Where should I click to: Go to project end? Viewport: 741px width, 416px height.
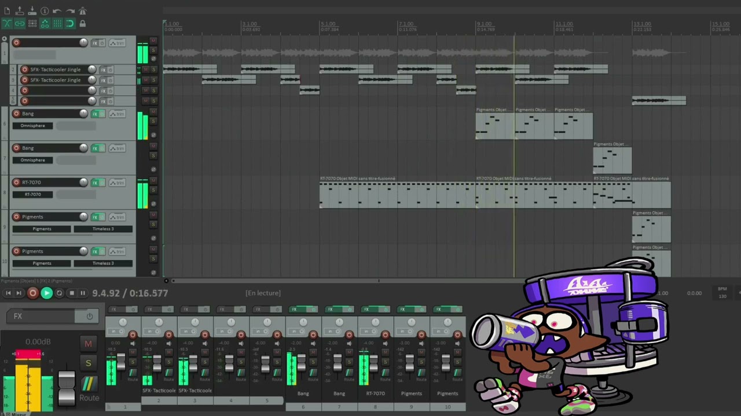[19, 294]
